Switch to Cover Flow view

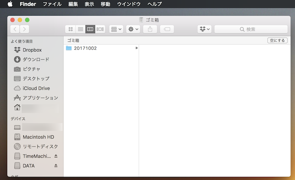click(x=100, y=29)
